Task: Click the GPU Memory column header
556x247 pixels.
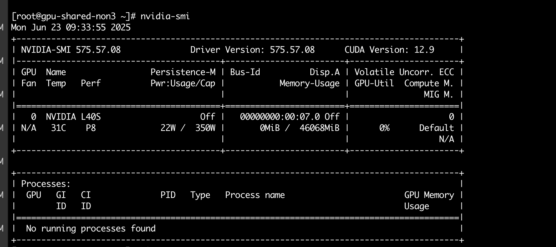Action: pyautogui.click(x=429, y=195)
